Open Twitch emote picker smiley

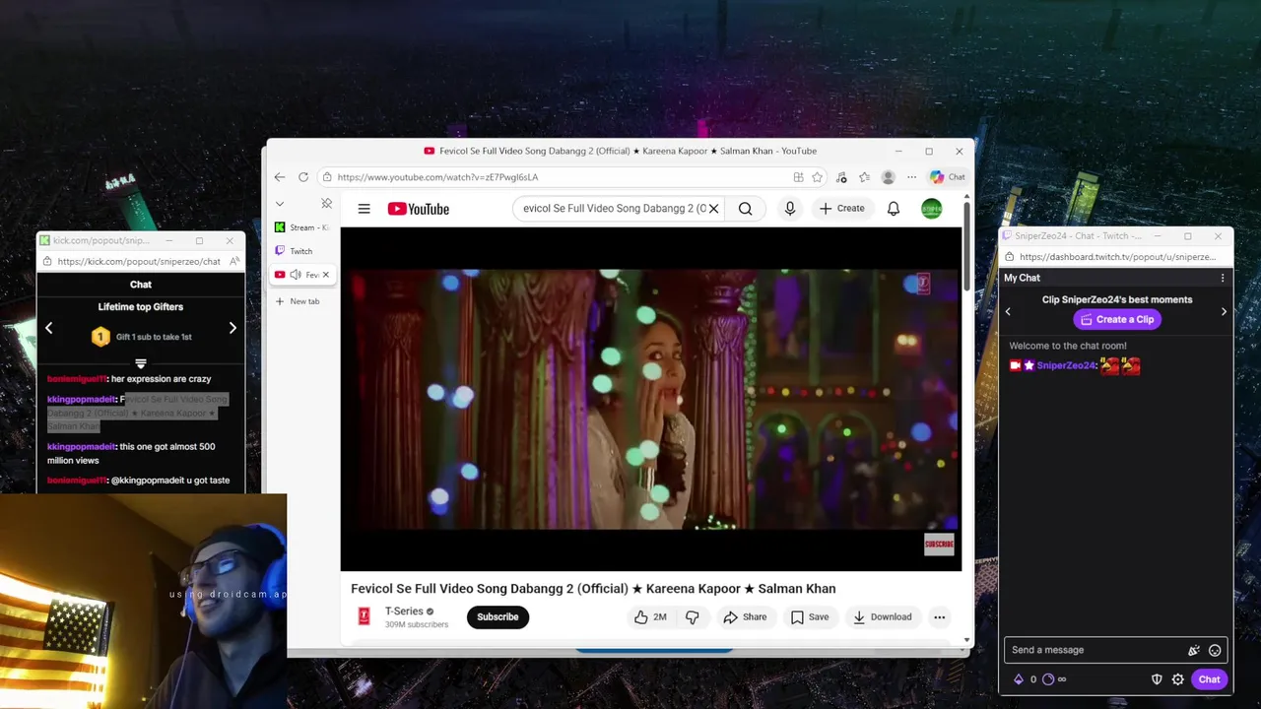point(1215,650)
